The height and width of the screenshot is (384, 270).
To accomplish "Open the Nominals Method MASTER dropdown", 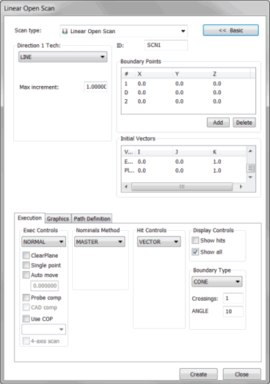I will (x=99, y=242).
